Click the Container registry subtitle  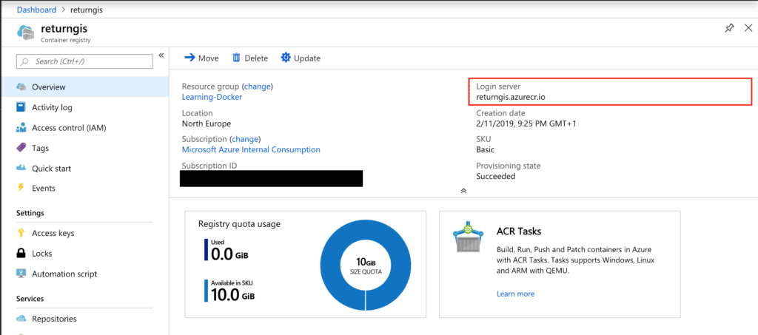[66, 40]
